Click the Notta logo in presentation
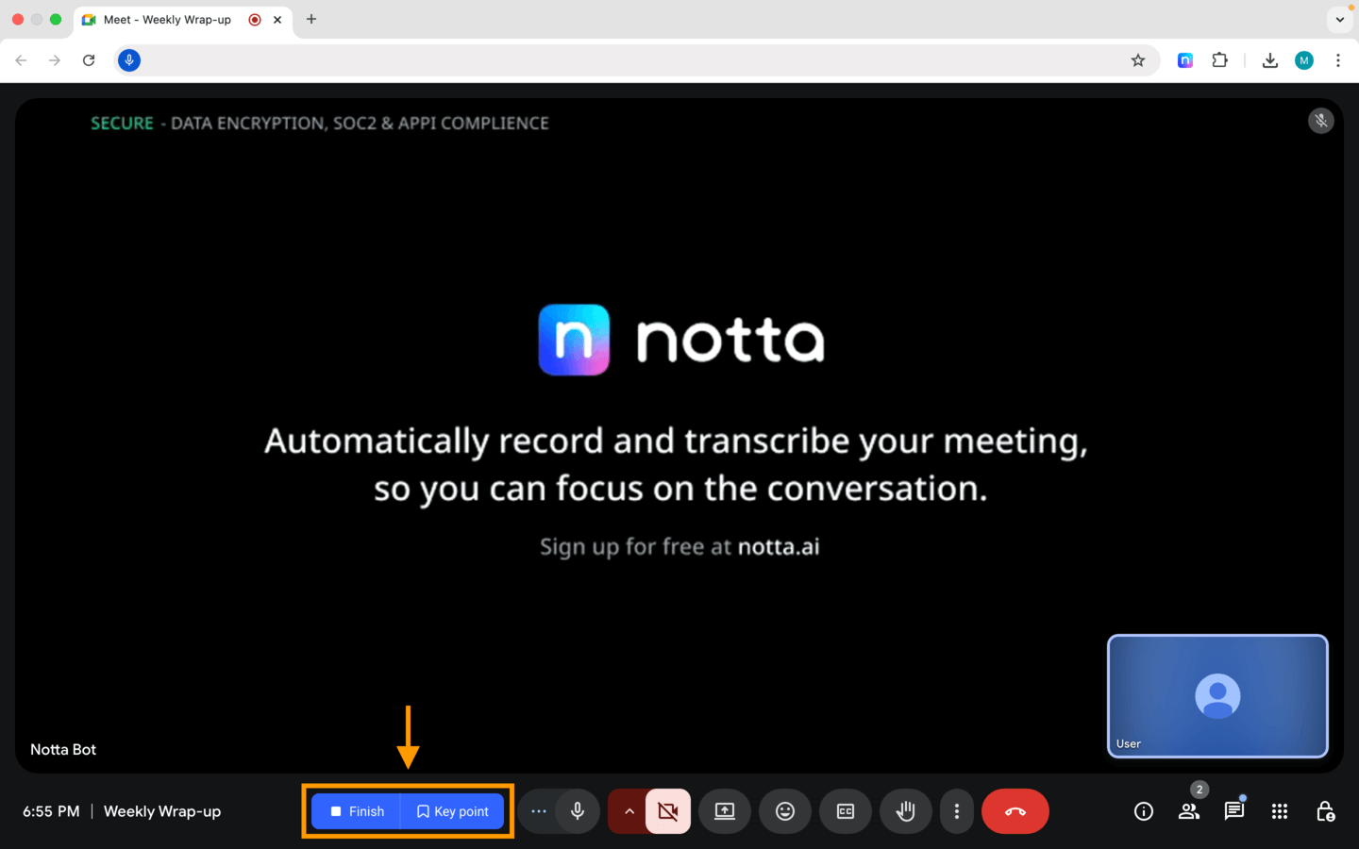 point(680,340)
